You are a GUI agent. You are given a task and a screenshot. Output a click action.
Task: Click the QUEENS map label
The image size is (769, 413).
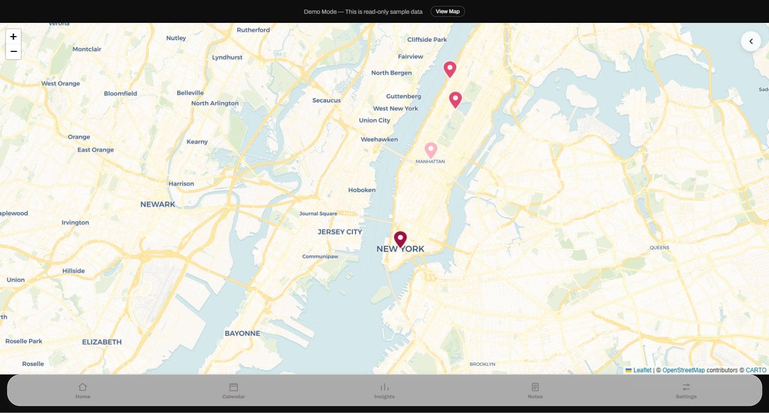click(x=660, y=248)
